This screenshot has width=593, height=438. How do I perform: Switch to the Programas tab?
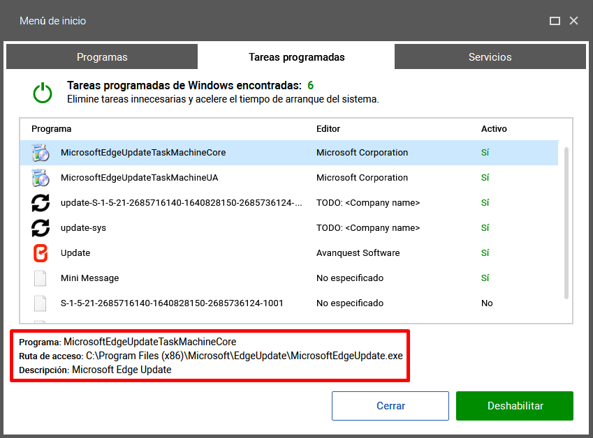click(102, 56)
